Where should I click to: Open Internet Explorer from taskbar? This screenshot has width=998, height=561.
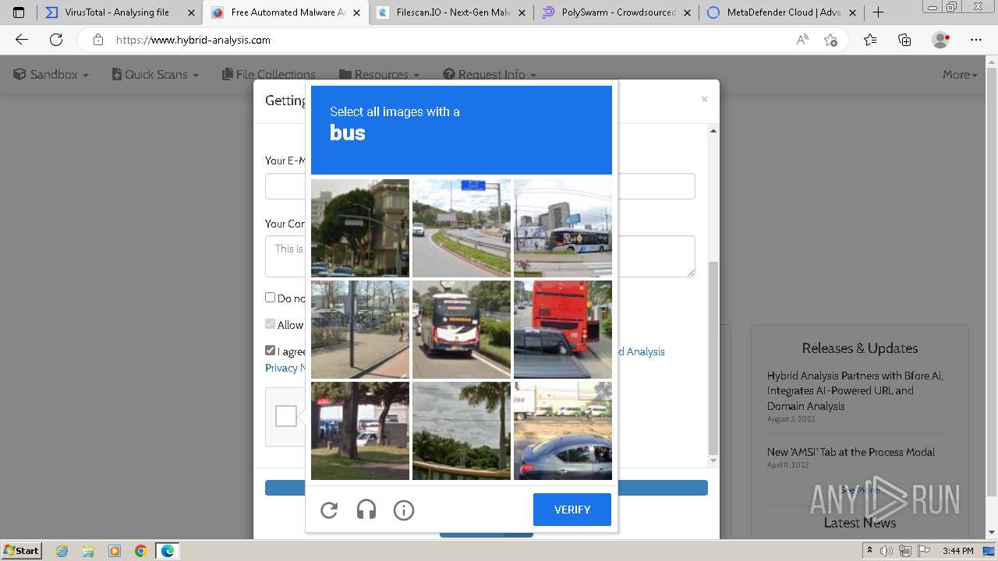click(x=62, y=551)
